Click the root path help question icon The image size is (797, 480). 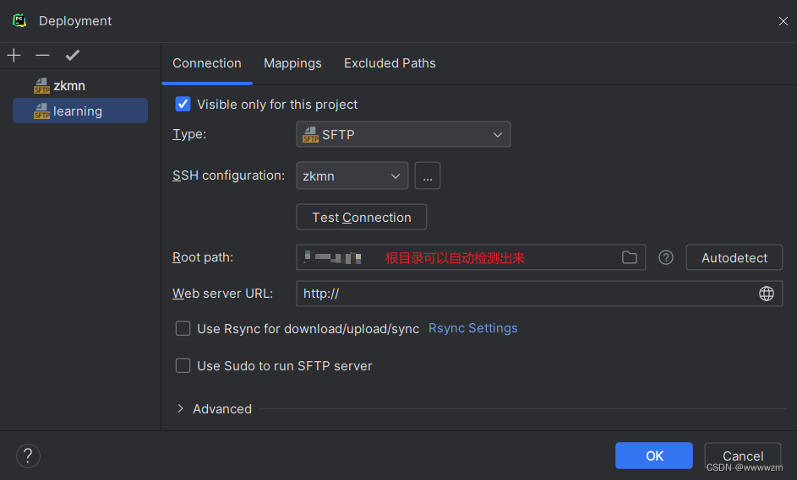(666, 258)
